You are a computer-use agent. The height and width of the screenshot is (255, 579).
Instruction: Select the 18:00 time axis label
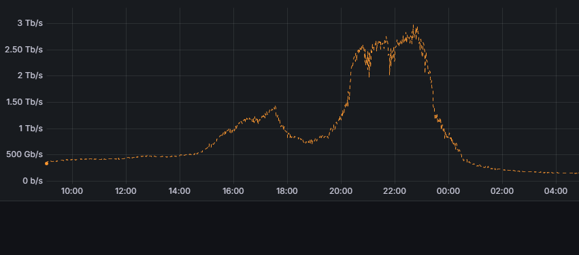[x=287, y=191]
